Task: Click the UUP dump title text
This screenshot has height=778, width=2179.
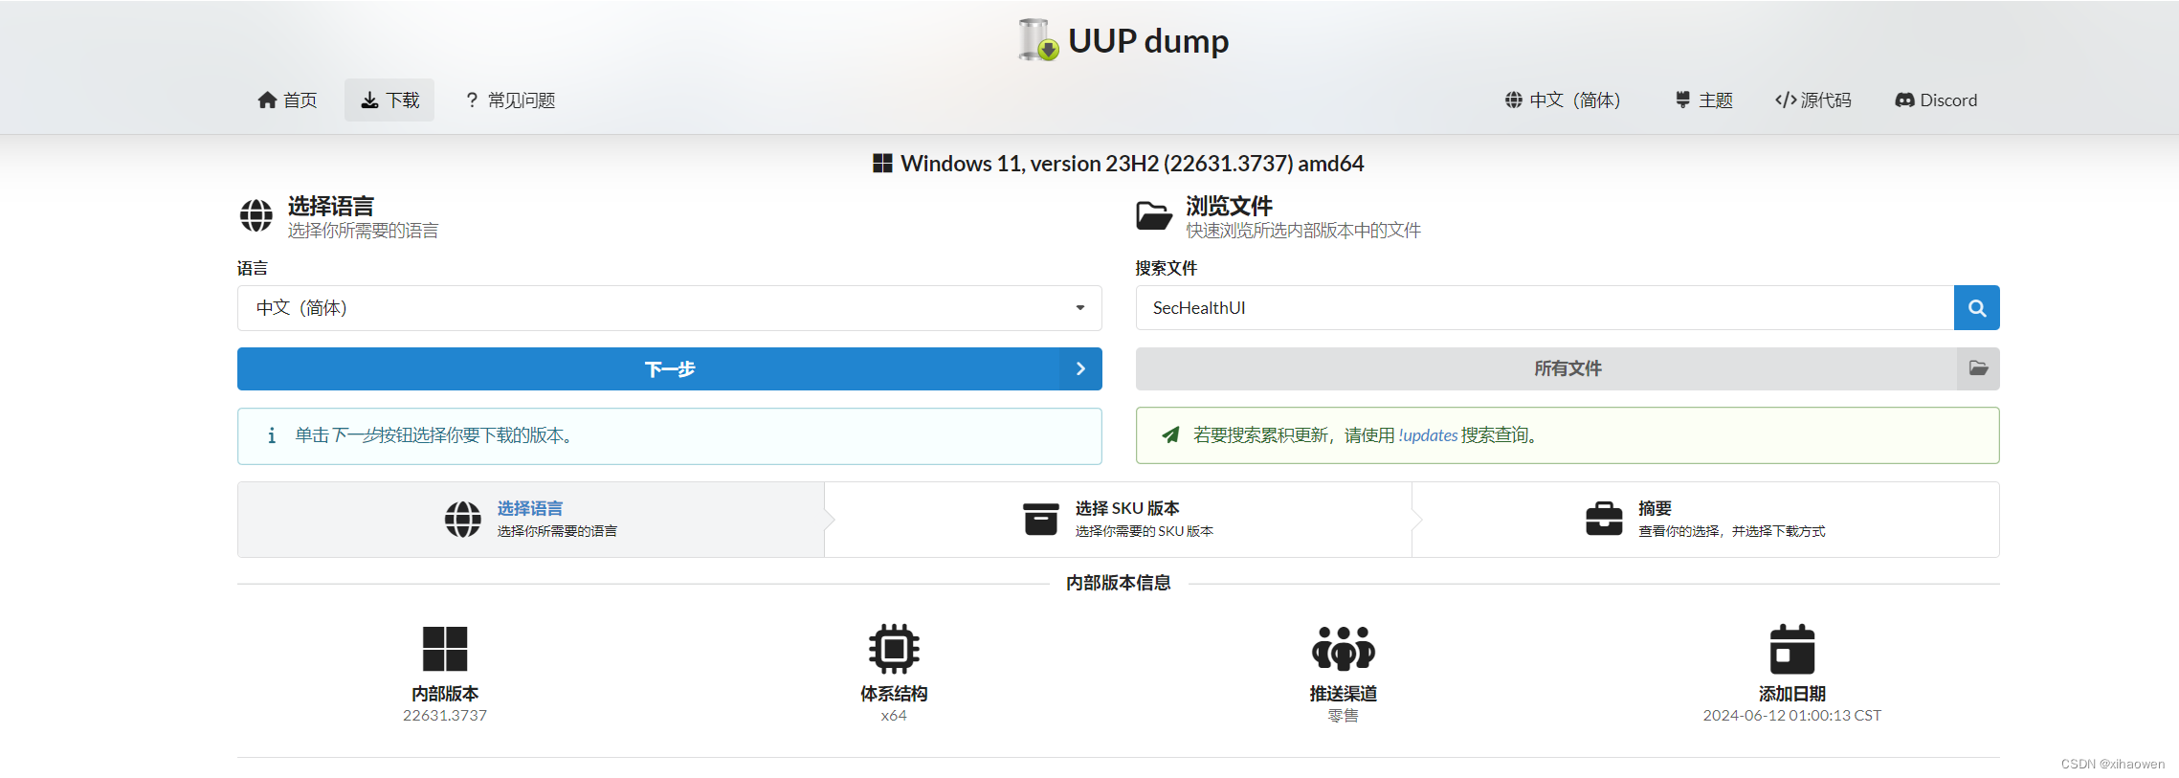Action: [1148, 41]
